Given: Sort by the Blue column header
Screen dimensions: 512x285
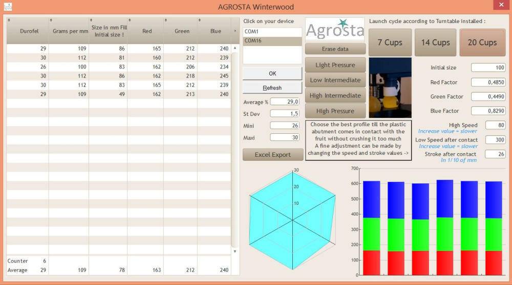Looking at the screenshot, I should 214,31.
